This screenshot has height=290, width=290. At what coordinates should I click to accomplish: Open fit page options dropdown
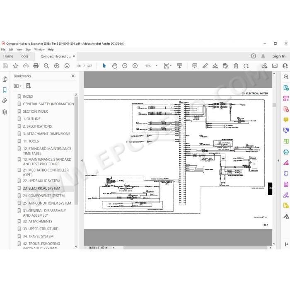[x=167, y=66]
